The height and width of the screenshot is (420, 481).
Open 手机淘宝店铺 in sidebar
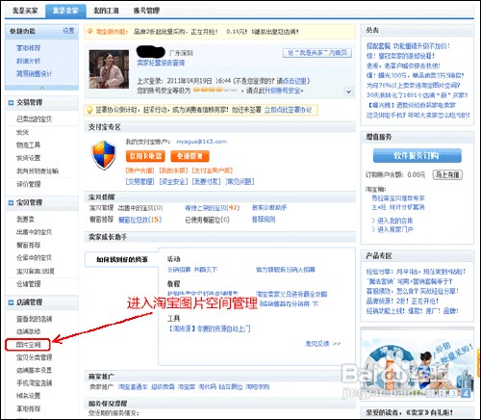click(34, 383)
